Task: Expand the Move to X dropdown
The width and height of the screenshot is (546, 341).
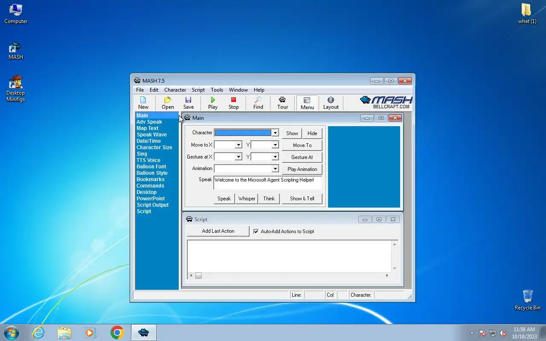Action: tap(238, 145)
